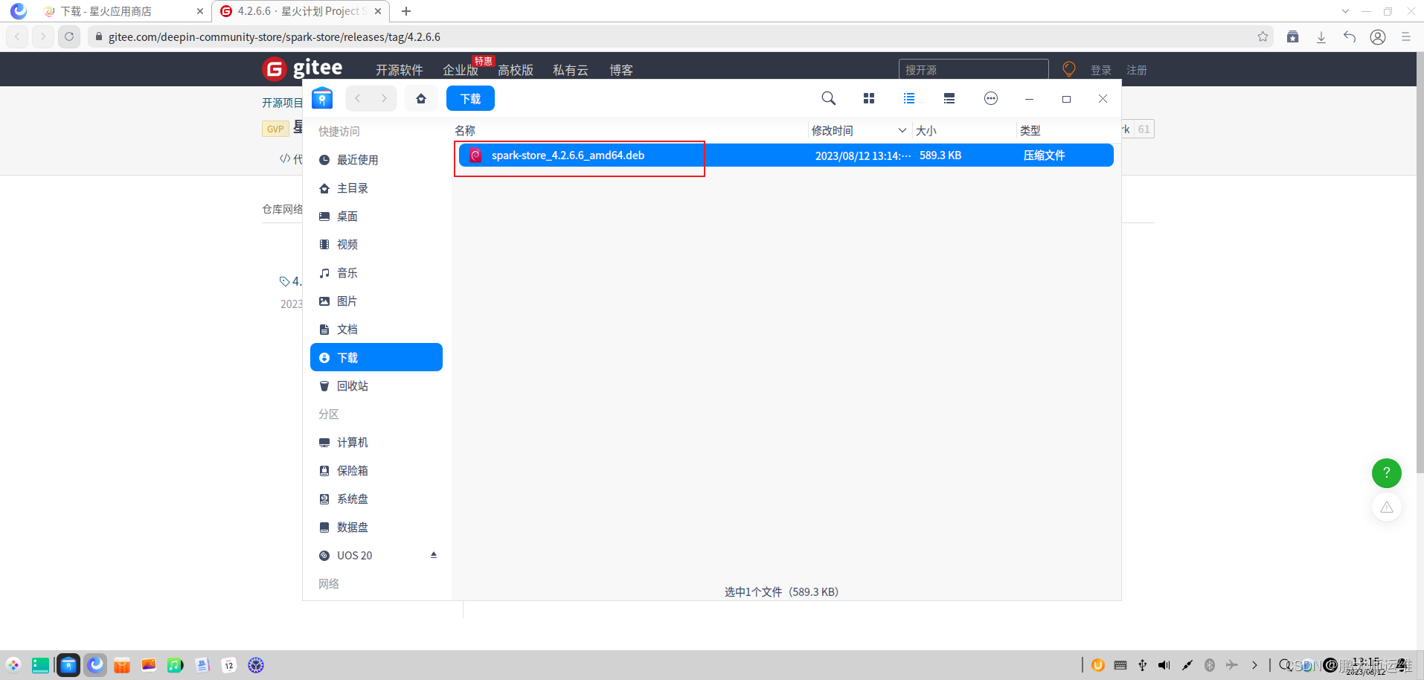Viewport: 1424px width, 680px height.
Task: Open browser hamburger menu
Action: coord(1406,36)
